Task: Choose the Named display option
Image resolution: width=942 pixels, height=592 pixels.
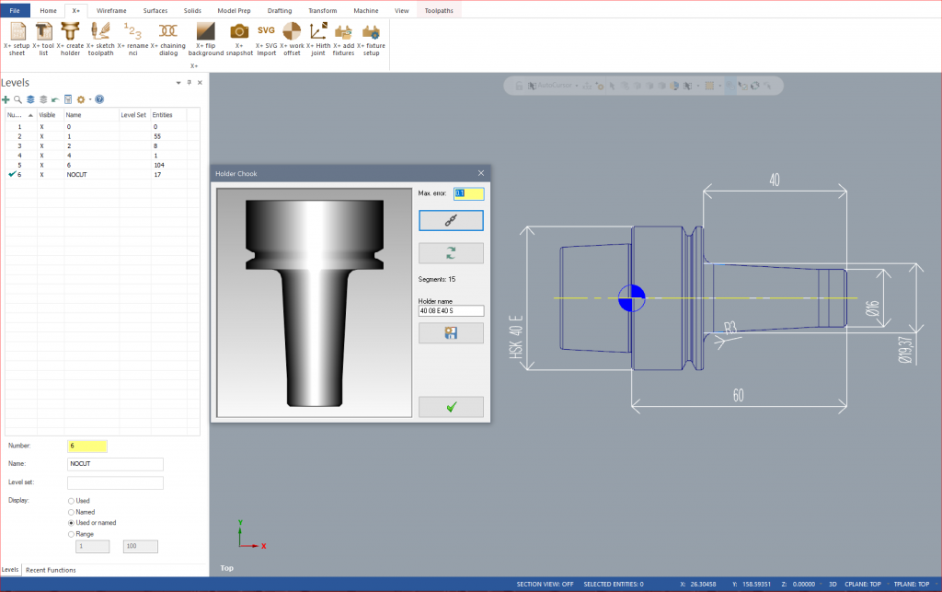Action: 72,512
